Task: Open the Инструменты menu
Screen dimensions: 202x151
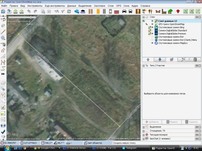Action: (x=35, y=6)
